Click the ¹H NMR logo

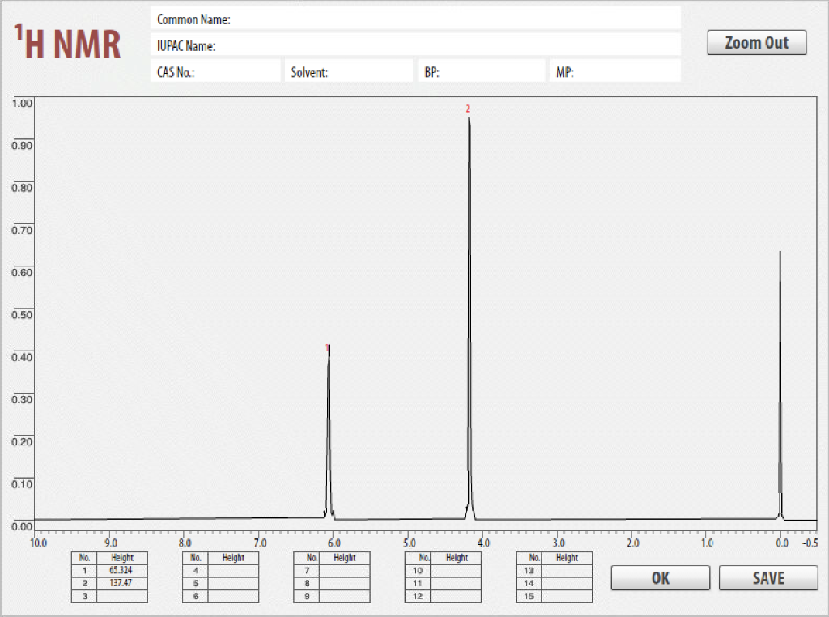coord(67,40)
